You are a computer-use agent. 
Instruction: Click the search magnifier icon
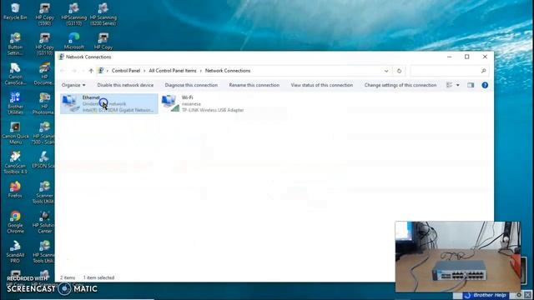click(x=483, y=71)
